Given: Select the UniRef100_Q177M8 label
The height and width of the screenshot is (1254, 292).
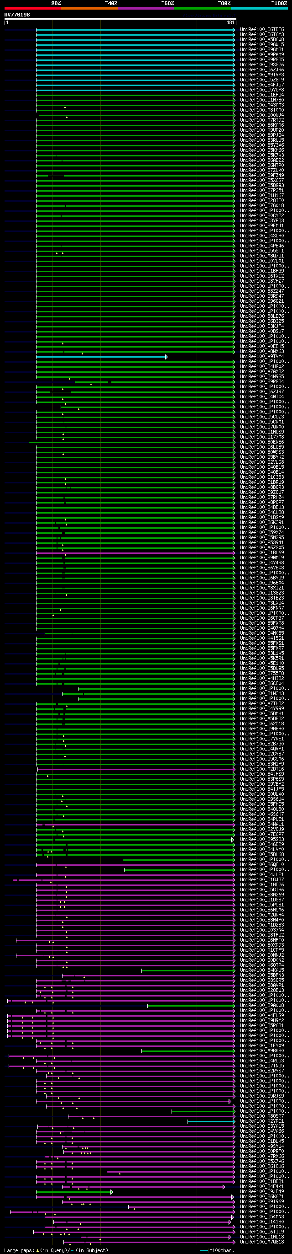Looking at the screenshot, I should [262, 437].
